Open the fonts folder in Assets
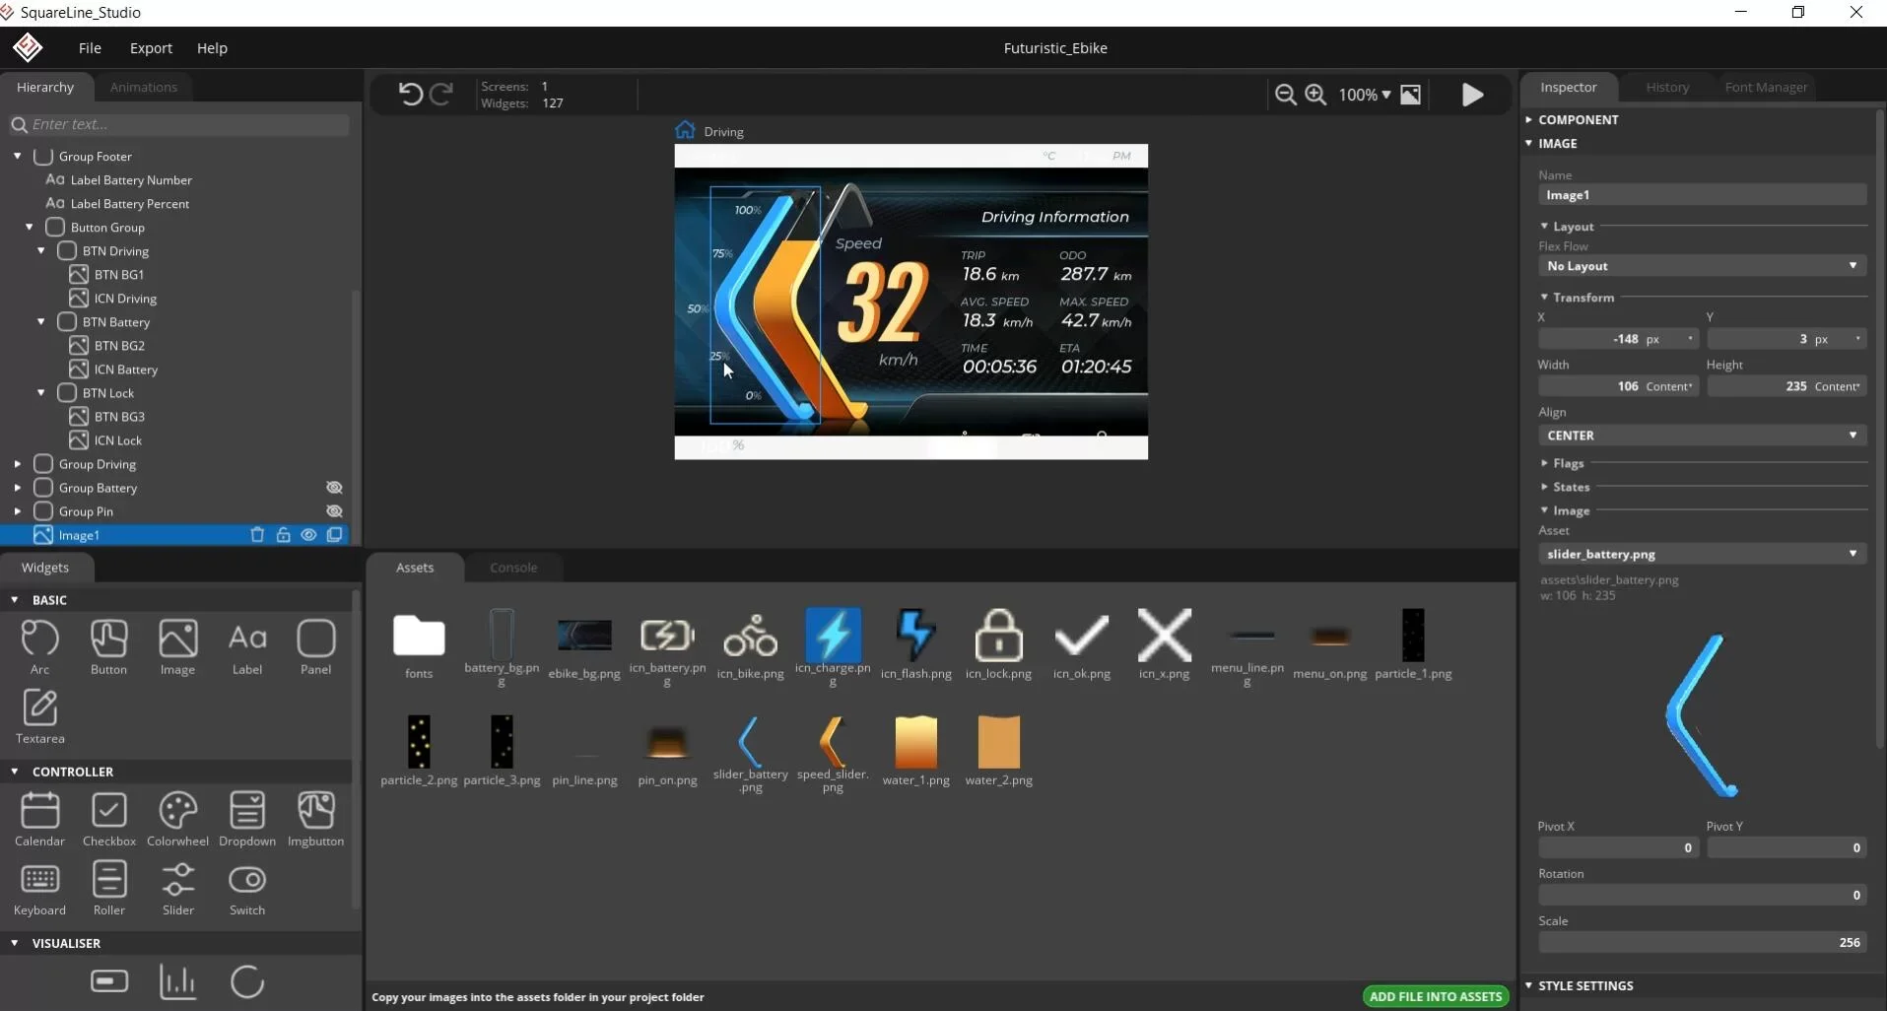 (x=419, y=644)
